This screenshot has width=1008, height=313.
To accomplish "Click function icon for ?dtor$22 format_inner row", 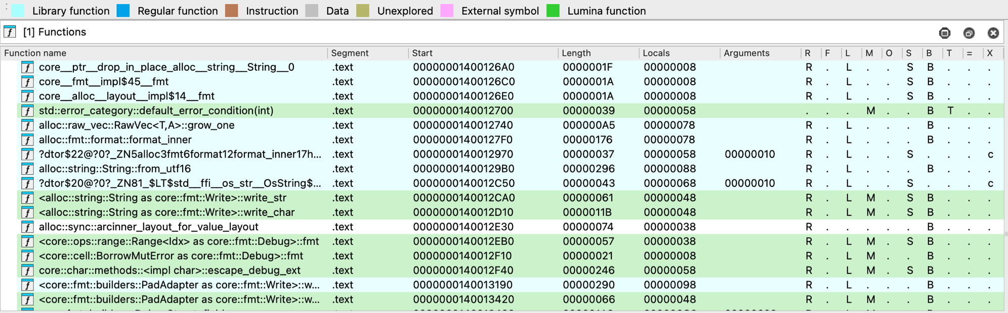I will [27, 154].
